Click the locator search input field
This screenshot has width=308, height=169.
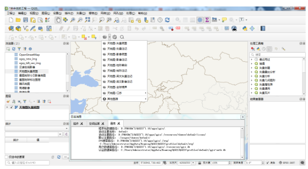tap(28, 162)
